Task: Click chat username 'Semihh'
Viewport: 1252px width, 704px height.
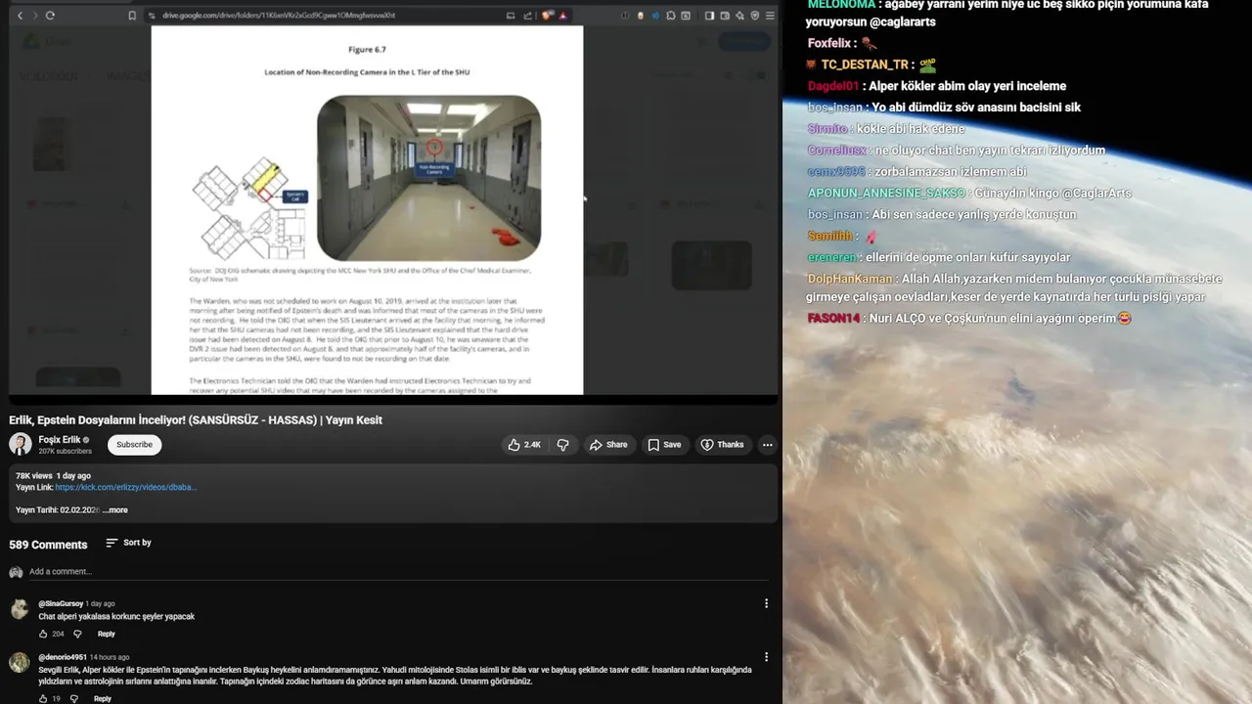Action: pyautogui.click(x=830, y=237)
